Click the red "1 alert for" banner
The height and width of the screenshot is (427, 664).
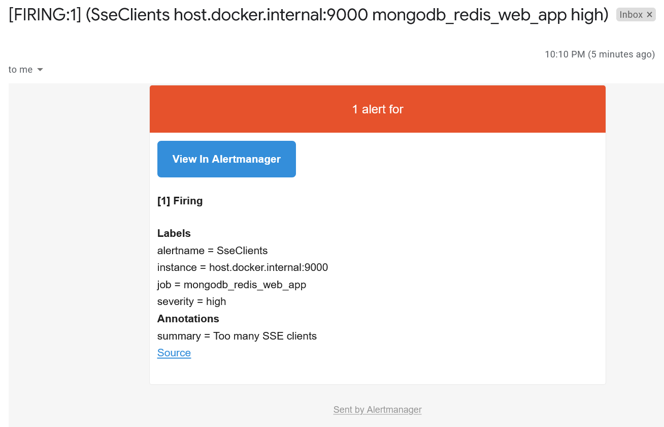pos(378,109)
